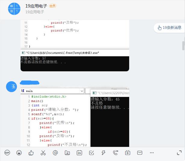Open the mail envelope icon
Viewport: 185px width, 161px height.
(140, 153)
